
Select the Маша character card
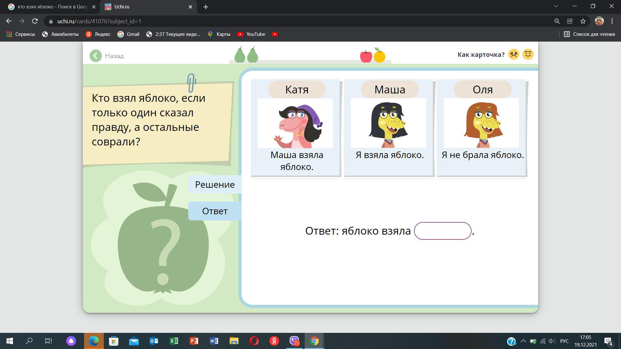(x=389, y=128)
